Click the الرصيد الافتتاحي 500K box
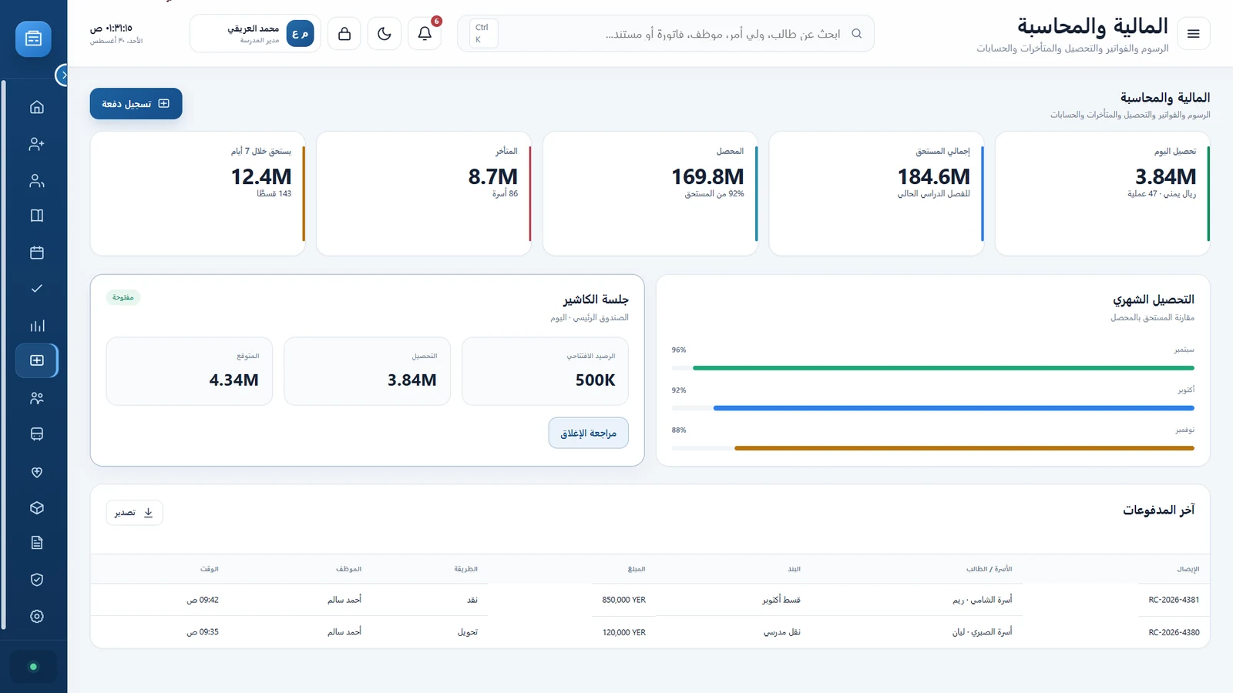1233x693 pixels. 545,371
